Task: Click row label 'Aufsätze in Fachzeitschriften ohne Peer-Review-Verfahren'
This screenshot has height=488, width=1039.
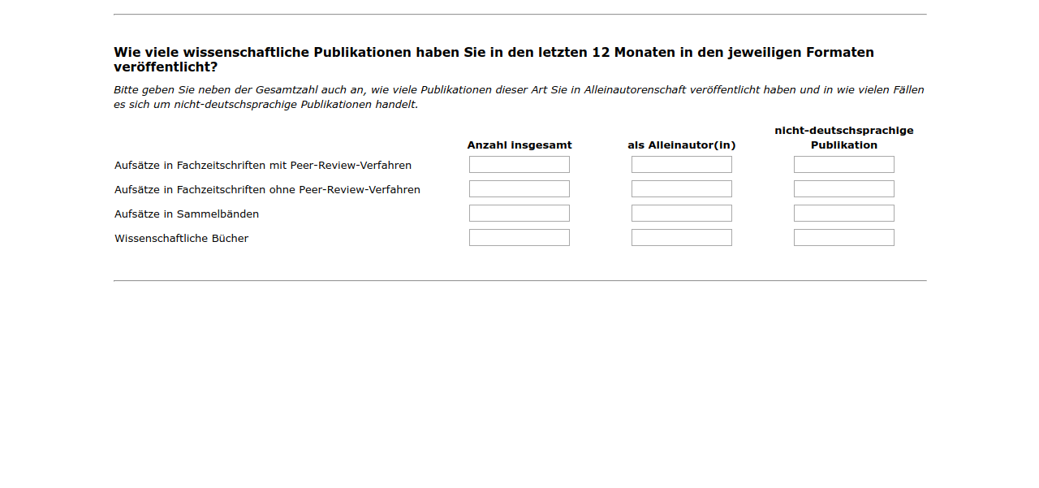Action: [267, 190]
